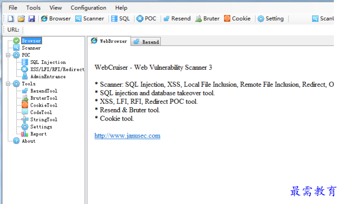Open Setting from the toolbar
340x204 pixels.
(271, 19)
